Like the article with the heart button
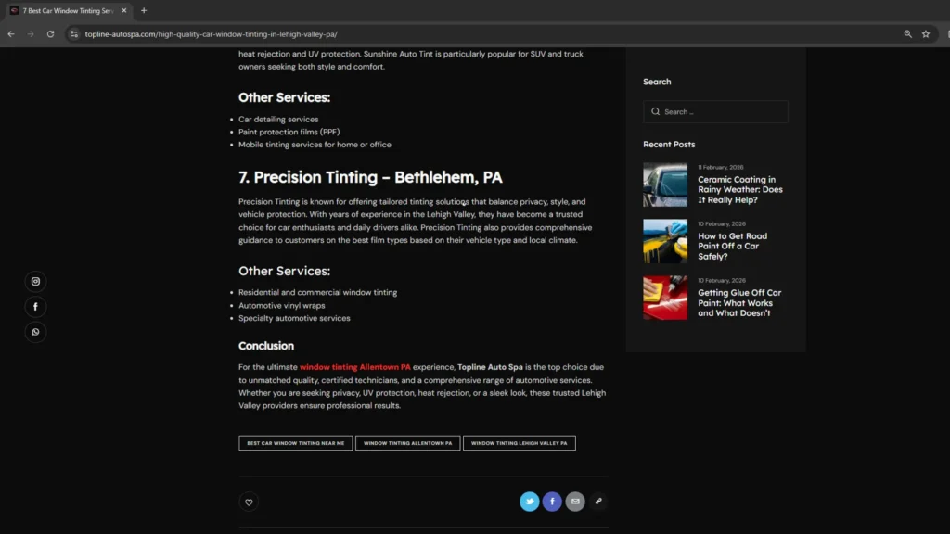 249,502
